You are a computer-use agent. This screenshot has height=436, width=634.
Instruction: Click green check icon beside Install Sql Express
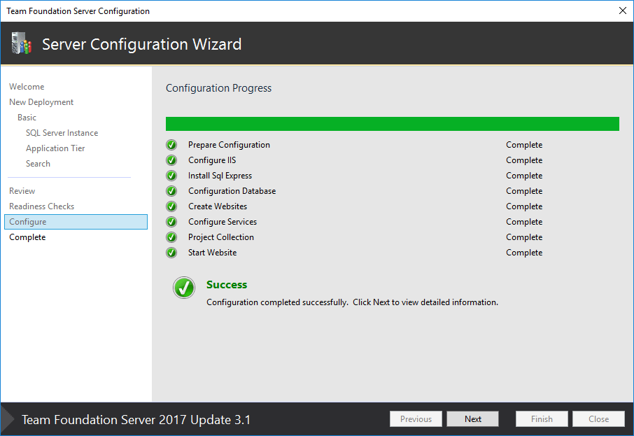171,176
